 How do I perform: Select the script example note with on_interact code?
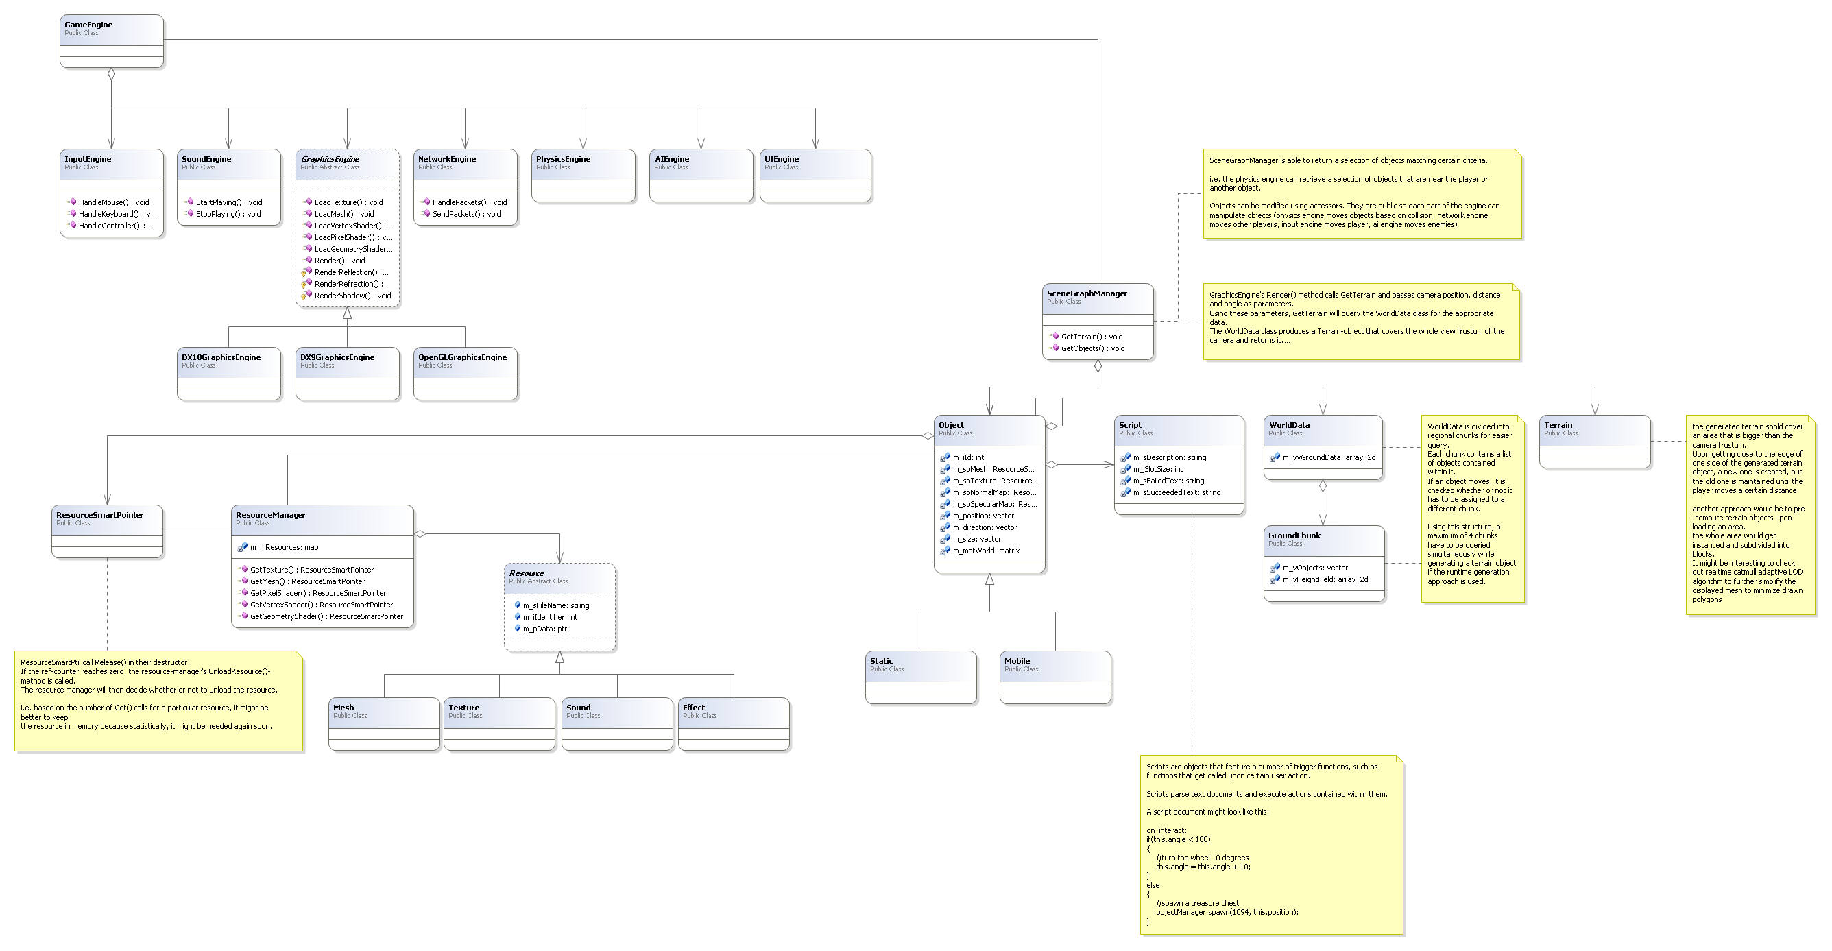pyautogui.click(x=1271, y=844)
